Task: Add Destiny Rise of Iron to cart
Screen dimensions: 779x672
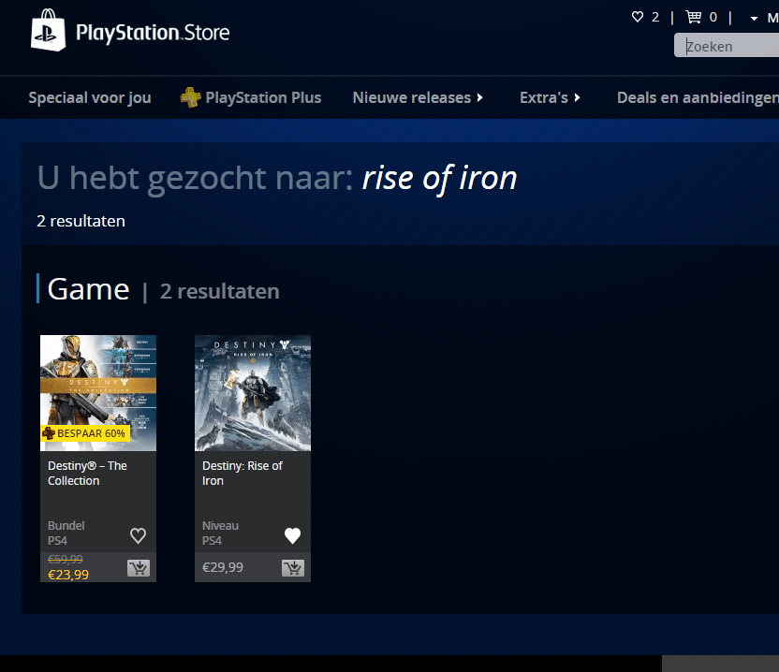Action: (293, 568)
